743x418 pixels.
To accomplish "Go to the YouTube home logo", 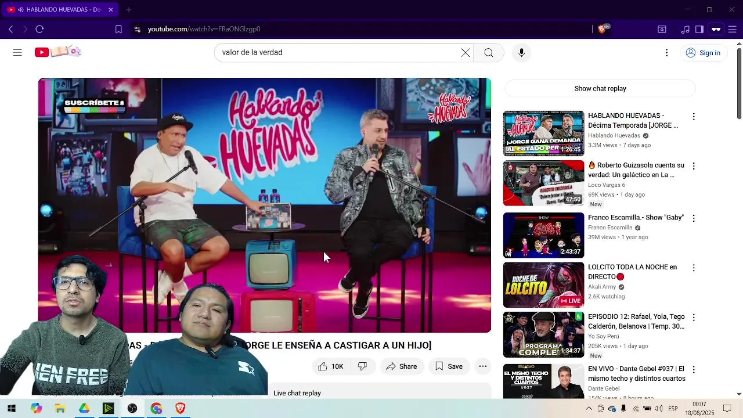I will point(57,52).
